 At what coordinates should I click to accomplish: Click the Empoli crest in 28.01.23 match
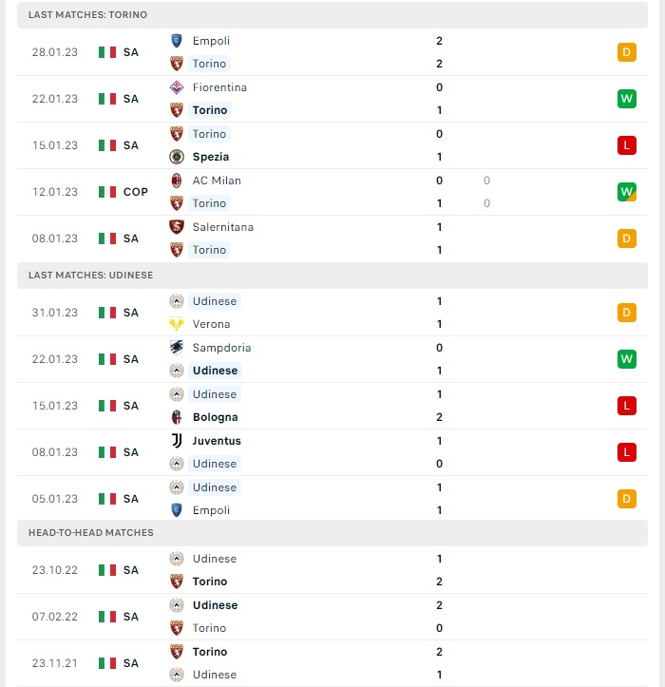click(177, 41)
